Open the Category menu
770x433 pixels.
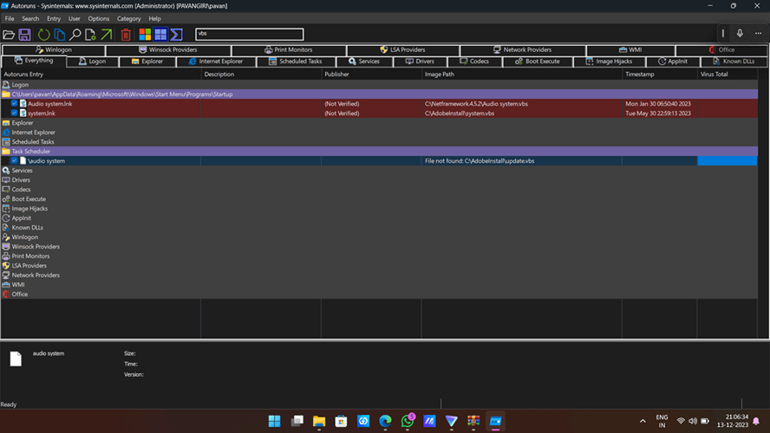click(128, 19)
